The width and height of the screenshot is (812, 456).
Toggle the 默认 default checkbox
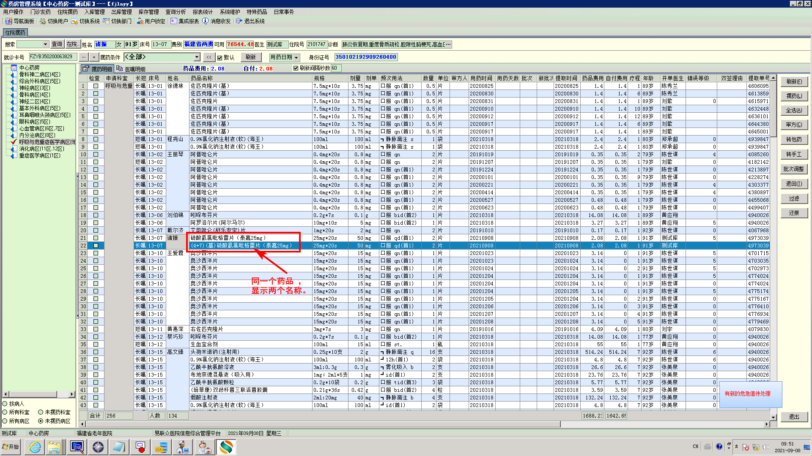point(219,57)
